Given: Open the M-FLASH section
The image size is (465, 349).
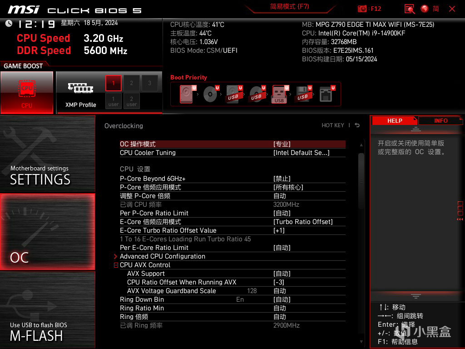Looking at the screenshot, I should [47, 310].
